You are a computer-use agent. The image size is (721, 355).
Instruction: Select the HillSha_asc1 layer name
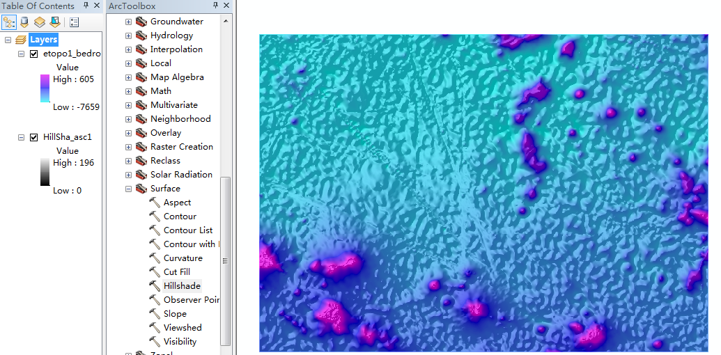(67, 137)
